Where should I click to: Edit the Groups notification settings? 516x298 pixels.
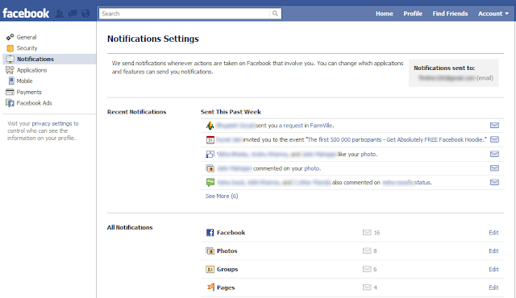tap(493, 269)
